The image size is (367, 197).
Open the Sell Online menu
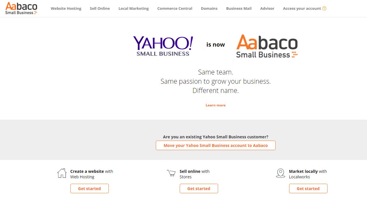(x=100, y=8)
